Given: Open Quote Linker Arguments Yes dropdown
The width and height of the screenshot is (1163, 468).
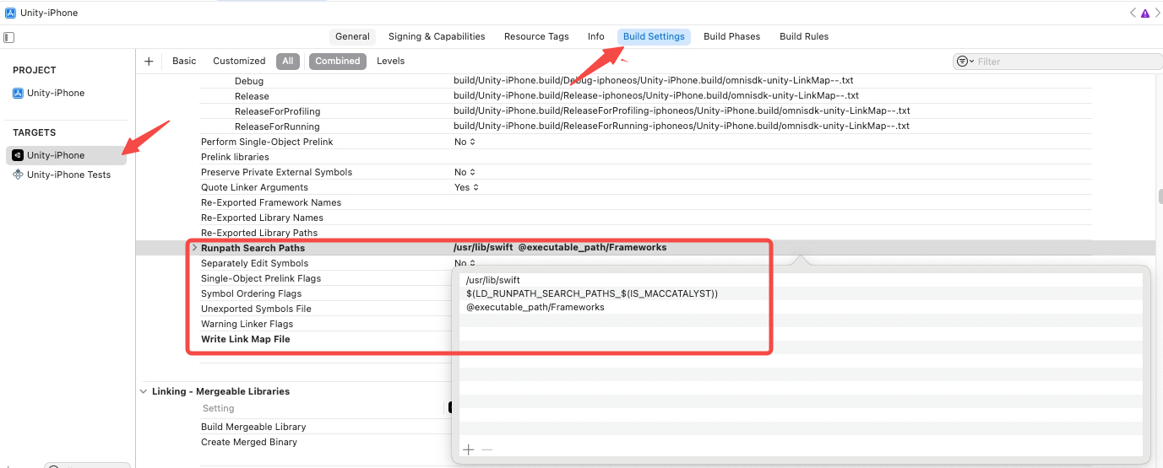Looking at the screenshot, I should tap(466, 187).
